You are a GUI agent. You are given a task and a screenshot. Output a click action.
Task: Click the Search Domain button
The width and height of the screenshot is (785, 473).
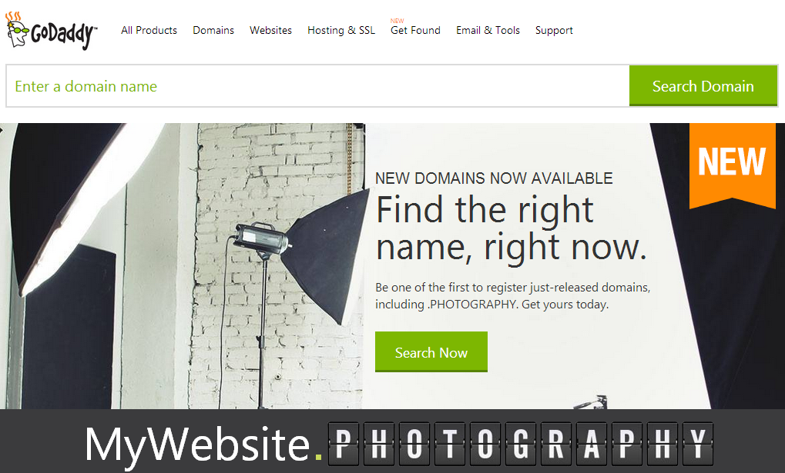[x=703, y=86]
